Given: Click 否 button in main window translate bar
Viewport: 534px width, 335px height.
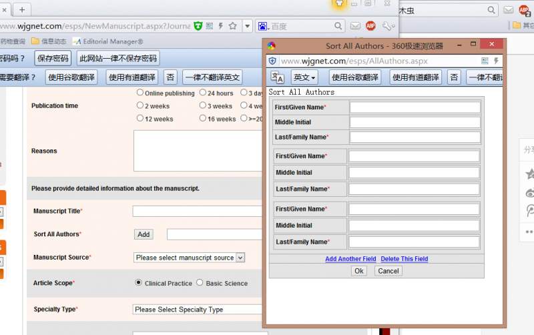Looking at the screenshot, I should point(170,77).
